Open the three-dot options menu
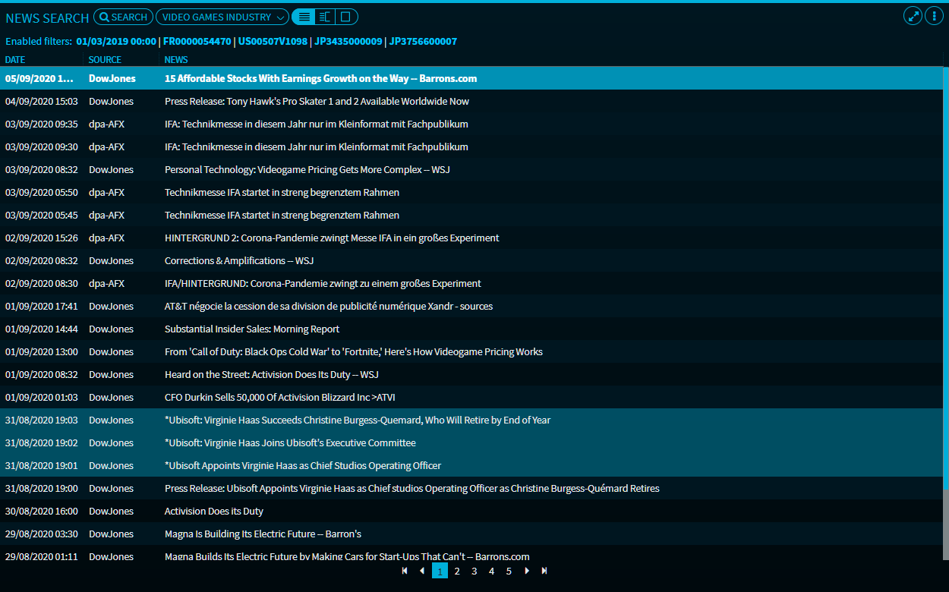Screen dimensions: 949x592 [933, 16]
